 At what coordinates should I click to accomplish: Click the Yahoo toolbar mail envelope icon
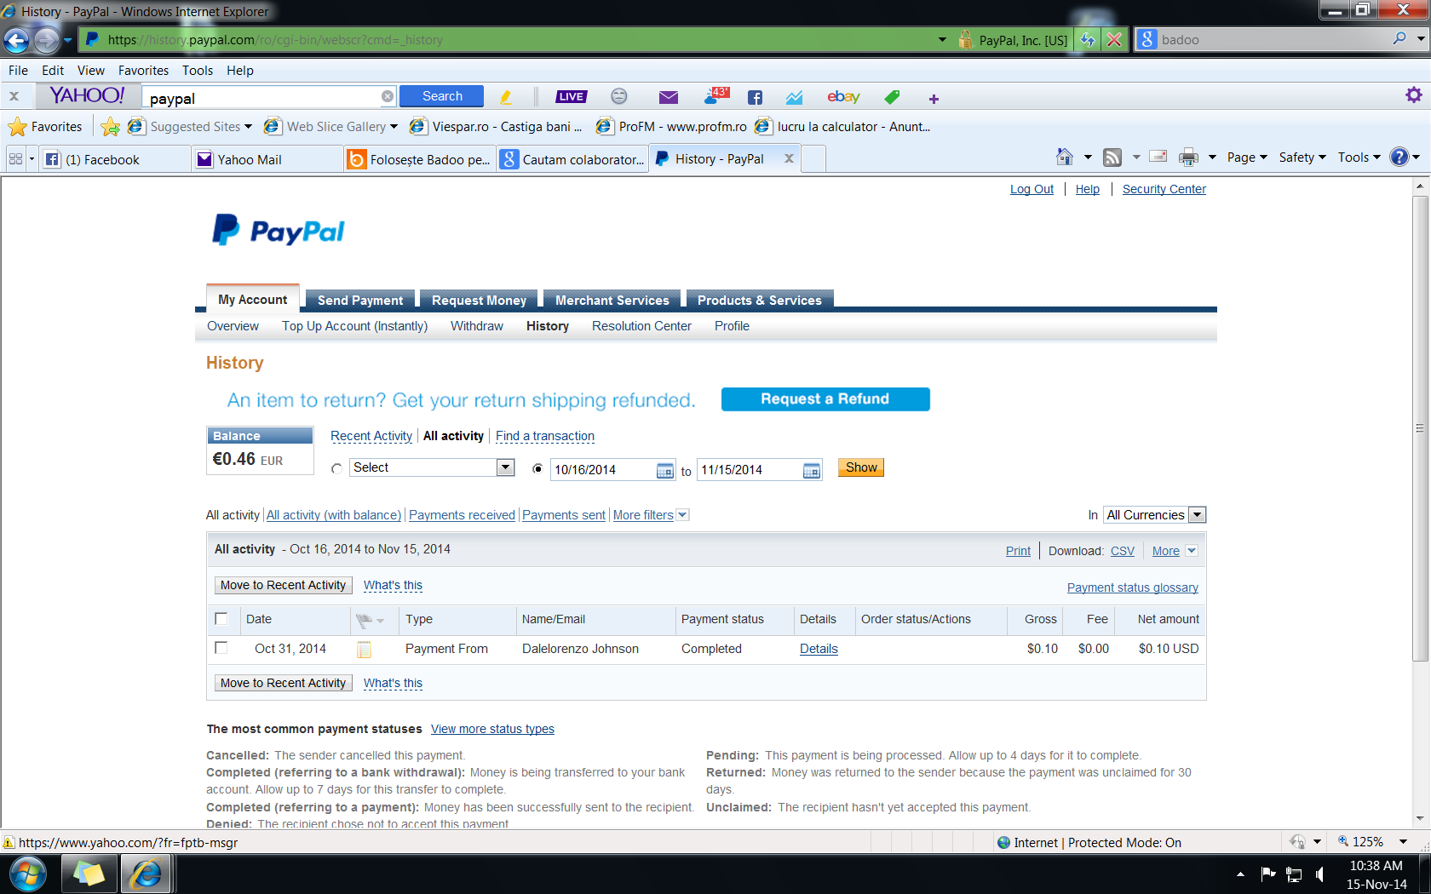point(669,97)
